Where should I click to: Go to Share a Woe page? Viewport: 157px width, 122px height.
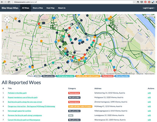pyautogui.click(x=38, y=8)
